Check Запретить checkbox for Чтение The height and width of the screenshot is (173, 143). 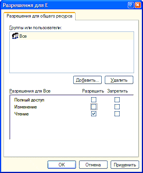point(117,114)
